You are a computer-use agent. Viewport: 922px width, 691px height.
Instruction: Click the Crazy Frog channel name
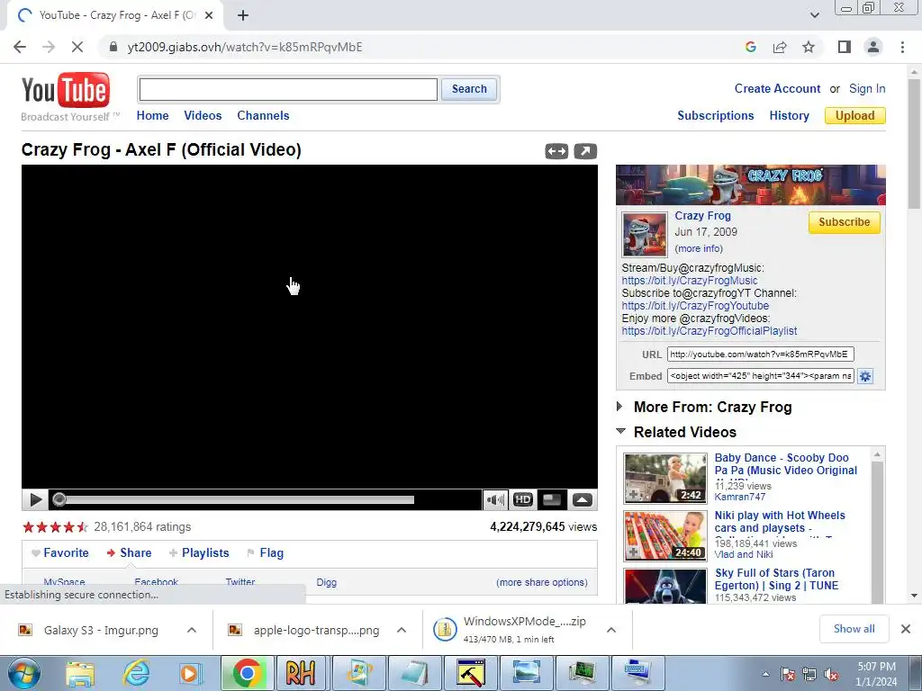coord(702,216)
